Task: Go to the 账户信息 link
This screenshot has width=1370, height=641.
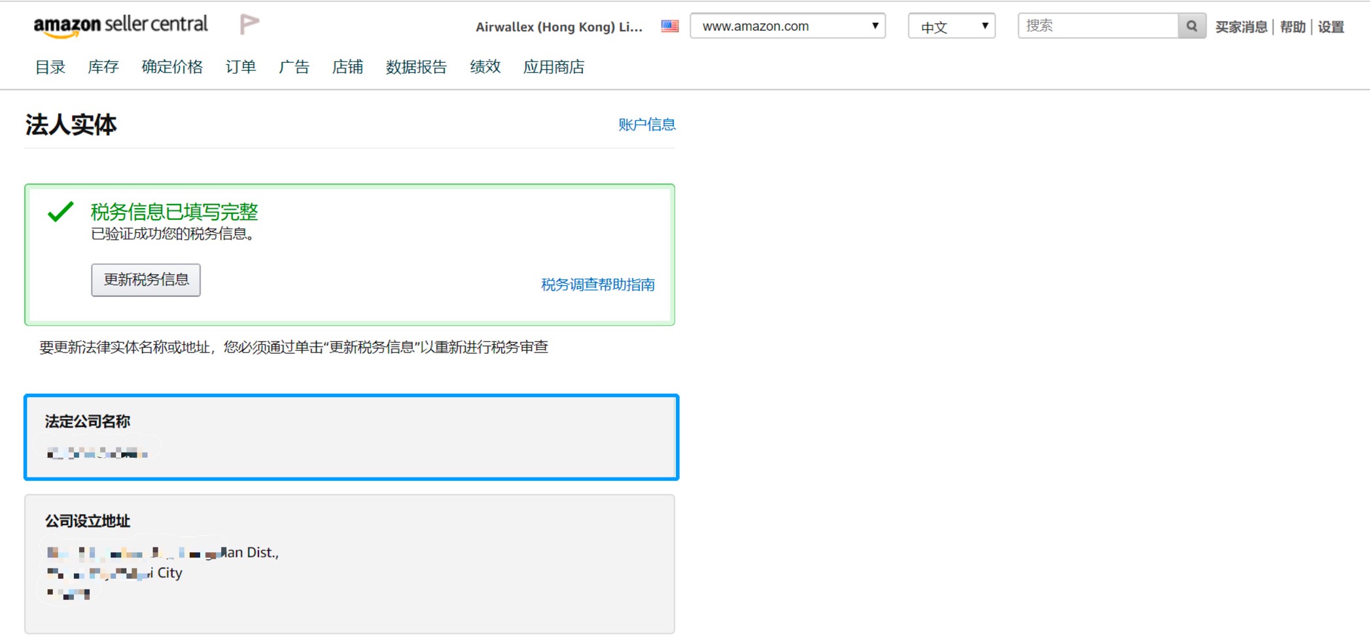Action: [x=646, y=124]
